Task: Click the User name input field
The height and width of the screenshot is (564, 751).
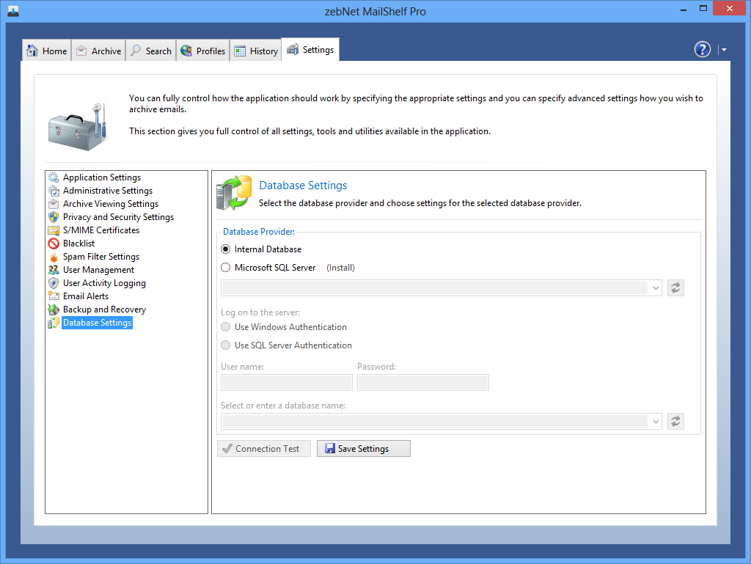Action: pos(287,382)
